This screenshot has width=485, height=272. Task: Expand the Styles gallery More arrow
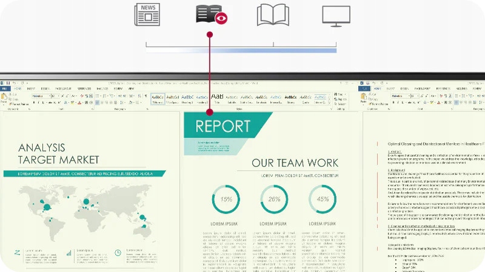click(x=330, y=102)
